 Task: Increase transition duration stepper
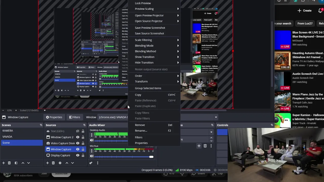(211, 138)
